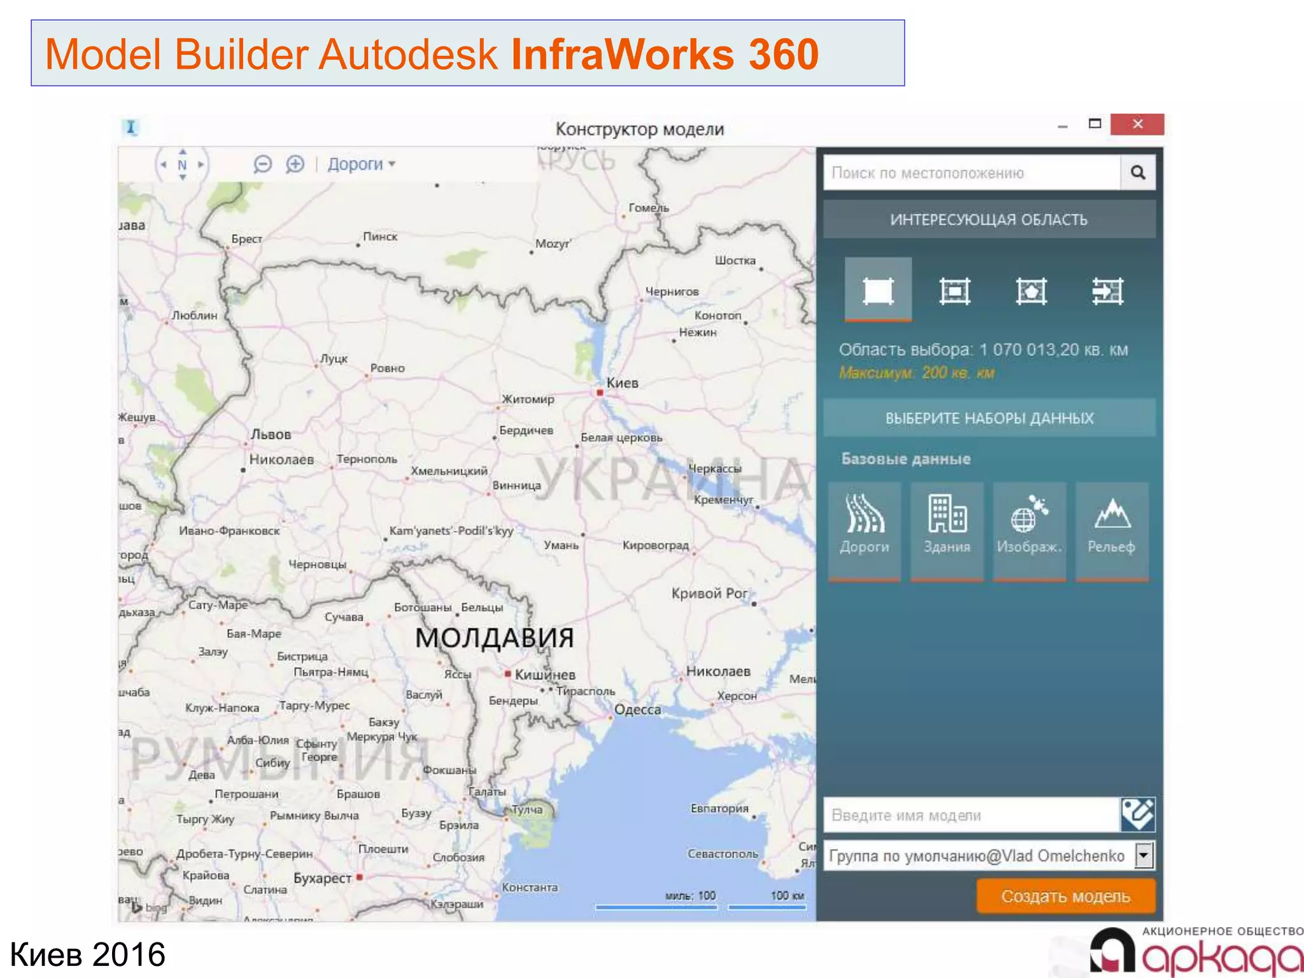Click the Севастополь label on map
This screenshot has width=1304, height=978.
click(x=723, y=854)
